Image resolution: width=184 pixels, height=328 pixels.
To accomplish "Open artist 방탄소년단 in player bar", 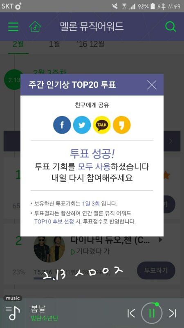I will click(x=44, y=319).
